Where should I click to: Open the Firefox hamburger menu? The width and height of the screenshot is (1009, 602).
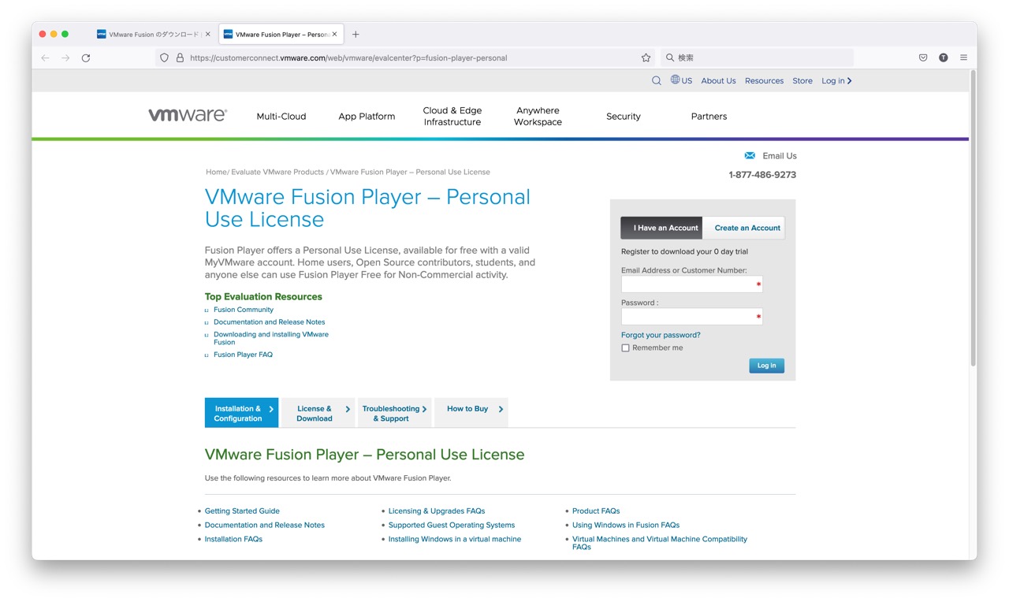[963, 58]
